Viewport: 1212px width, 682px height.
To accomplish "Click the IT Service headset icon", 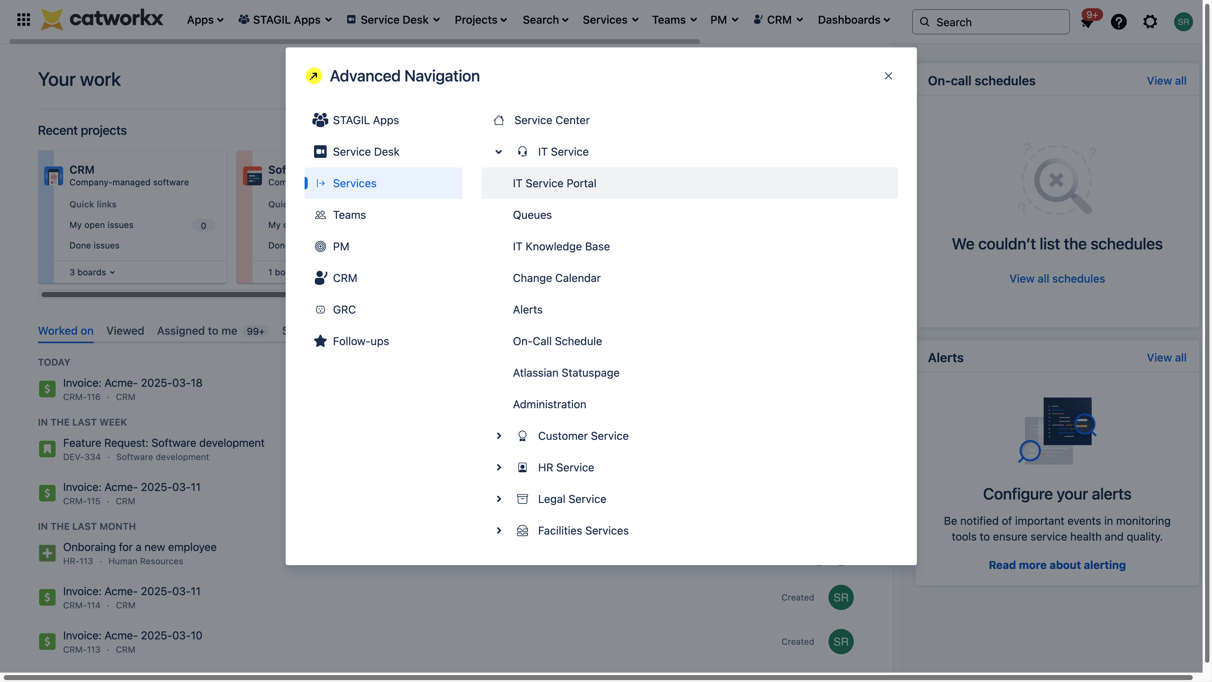I will [x=522, y=152].
